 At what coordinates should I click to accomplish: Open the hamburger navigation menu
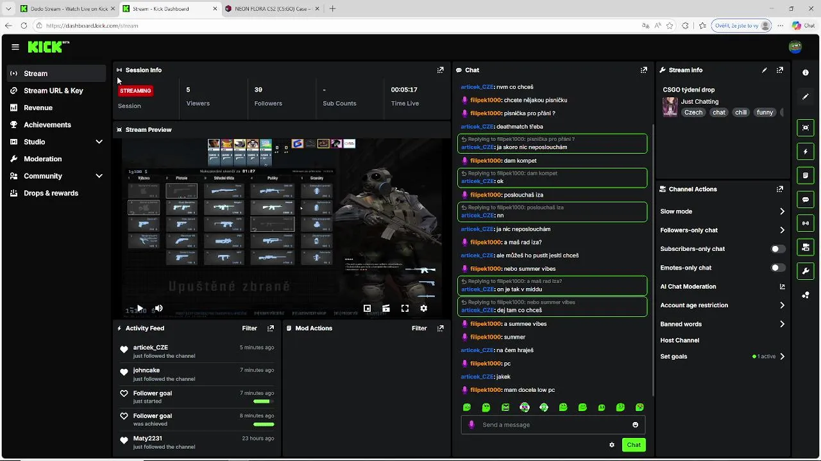tap(15, 47)
